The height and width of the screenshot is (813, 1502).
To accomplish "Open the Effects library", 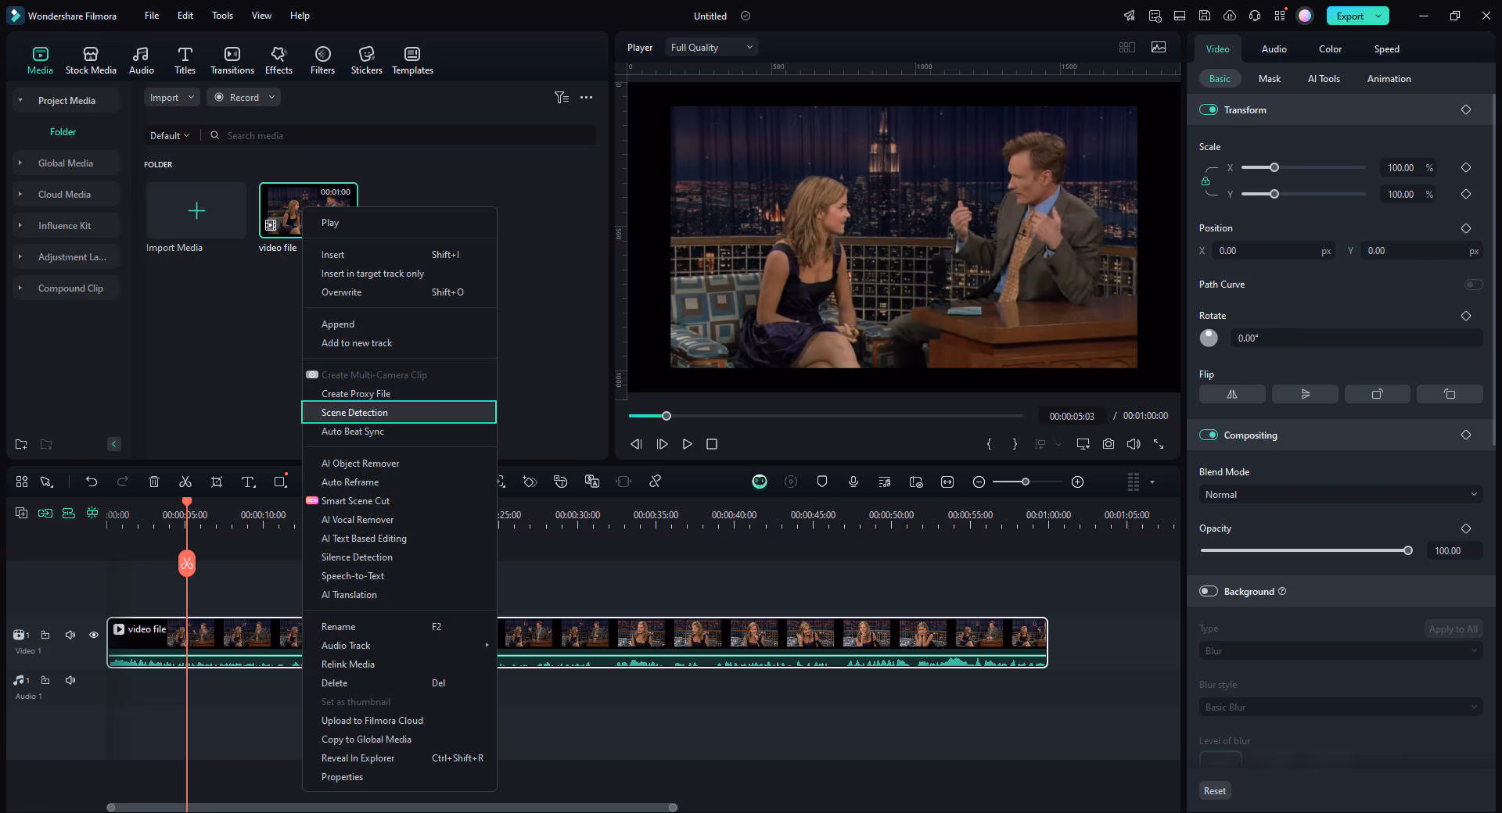I will click(x=278, y=60).
